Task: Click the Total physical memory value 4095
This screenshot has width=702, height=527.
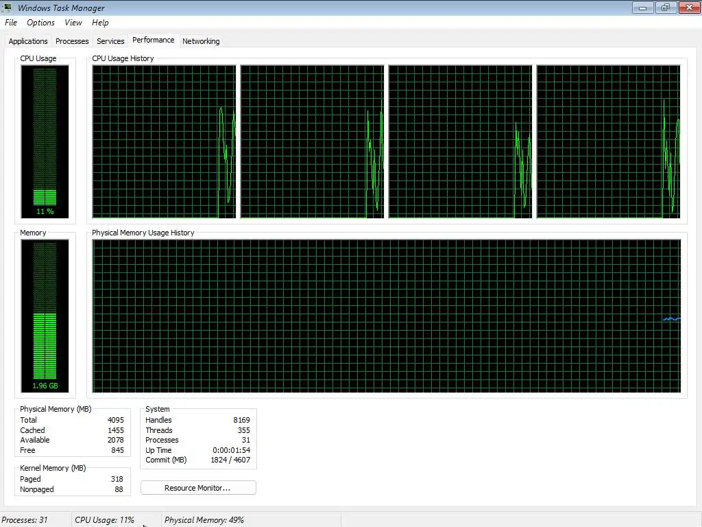Action: [115, 420]
